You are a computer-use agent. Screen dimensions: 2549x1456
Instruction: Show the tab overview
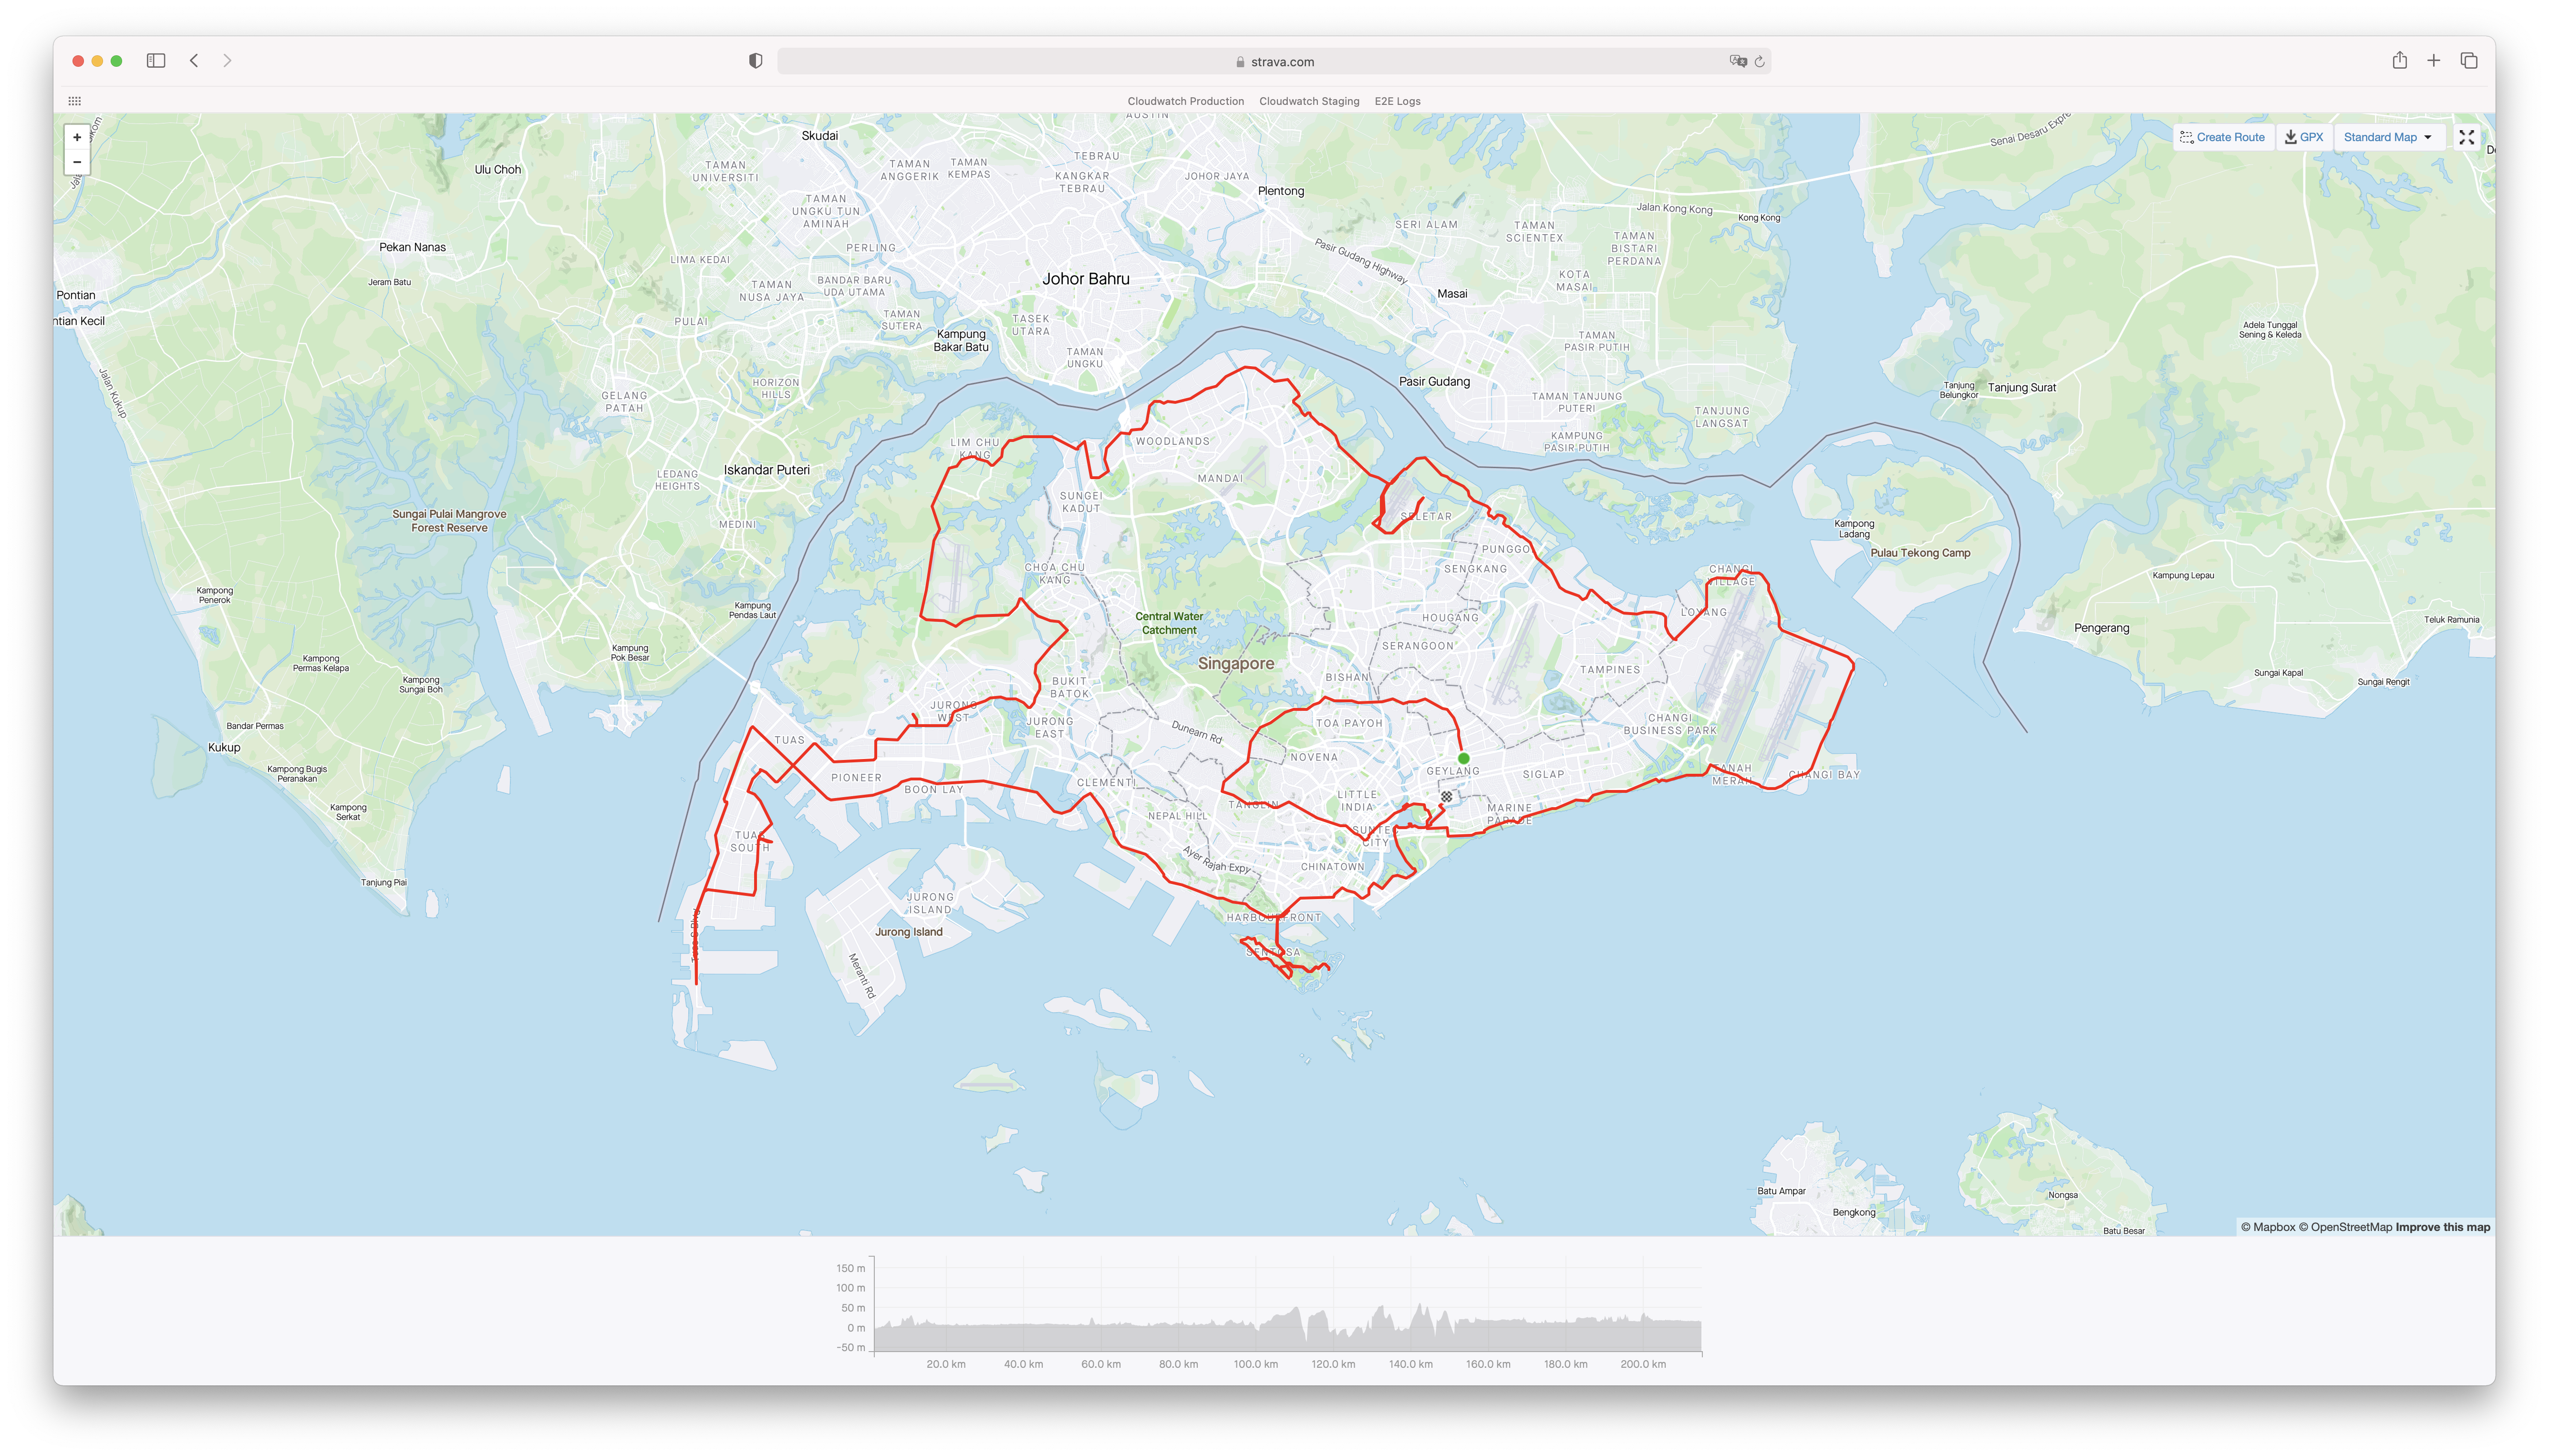[2469, 61]
